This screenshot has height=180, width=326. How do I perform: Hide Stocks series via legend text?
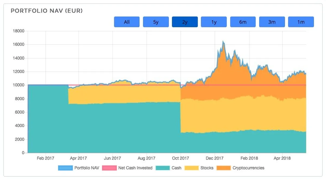coord(207,168)
